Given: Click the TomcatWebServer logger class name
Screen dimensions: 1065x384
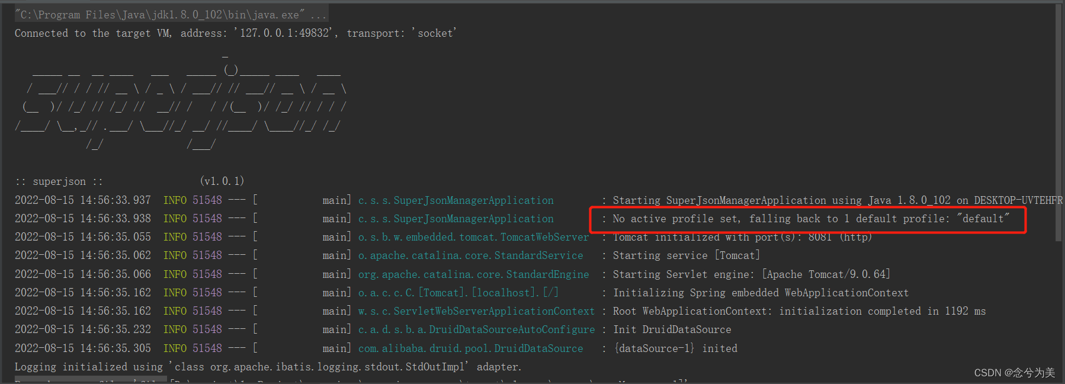Looking at the screenshot, I should point(473,237).
